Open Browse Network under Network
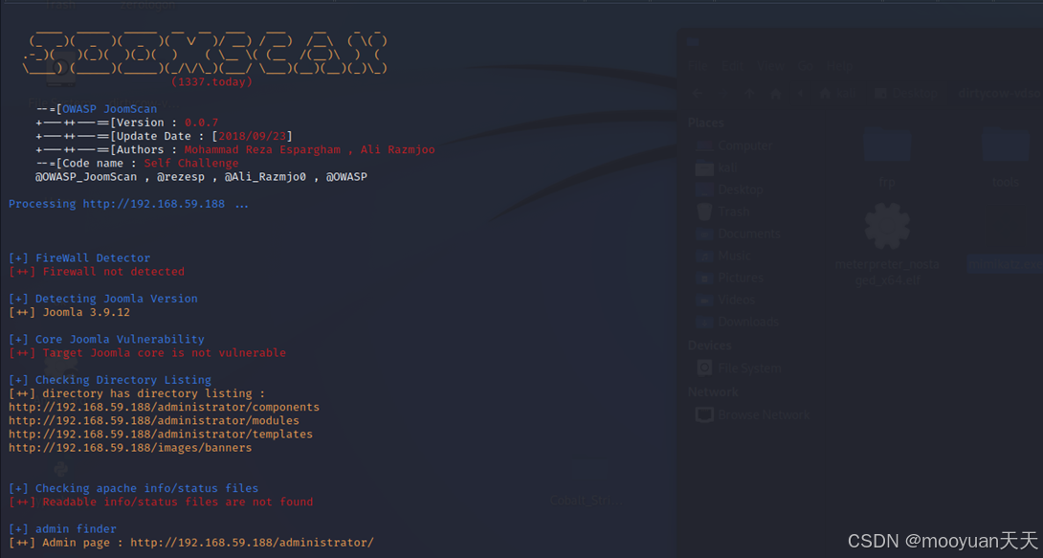 point(752,415)
